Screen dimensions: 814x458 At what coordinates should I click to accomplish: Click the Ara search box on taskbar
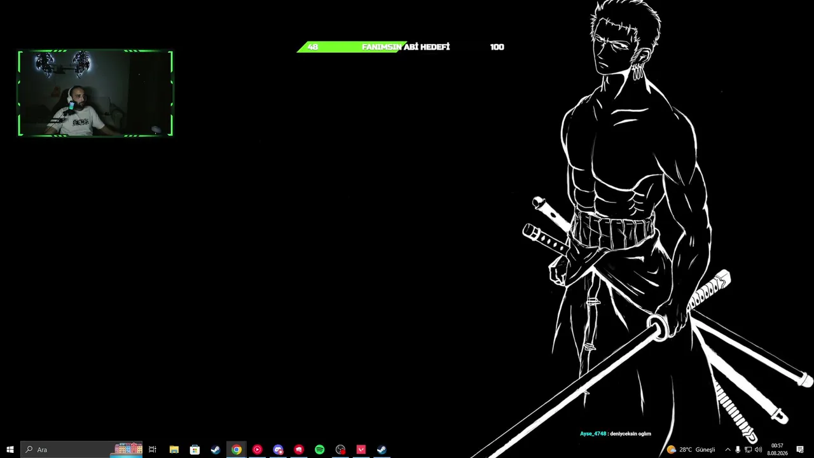(81, 450)
